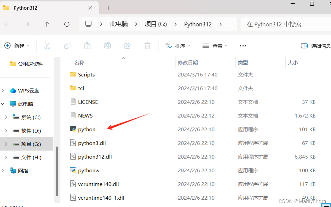The height and width of the screenshot is (207, 331).
Task: Click the python3.dll file icon
Action: tap(73, 143)
